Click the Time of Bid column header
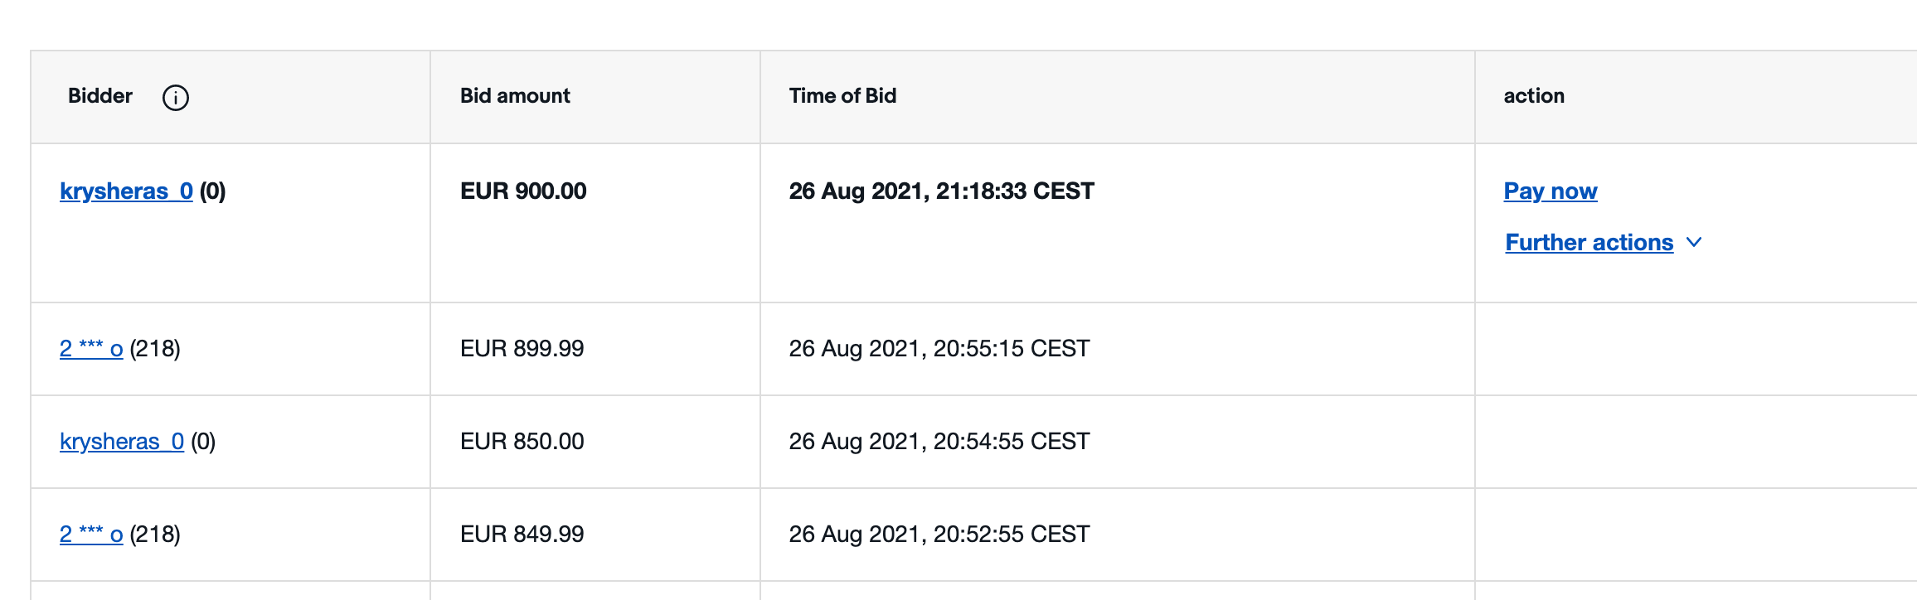Image resolution: width=1917 pixels, height=600 pixels. (842, 96)
